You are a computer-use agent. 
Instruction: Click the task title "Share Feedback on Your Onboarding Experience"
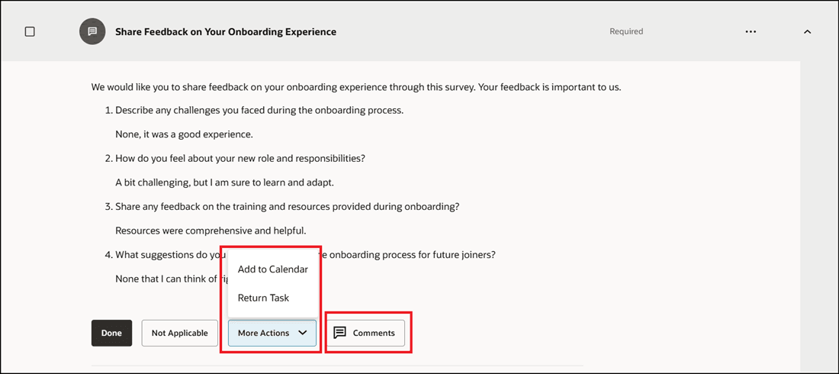(226, 31)
